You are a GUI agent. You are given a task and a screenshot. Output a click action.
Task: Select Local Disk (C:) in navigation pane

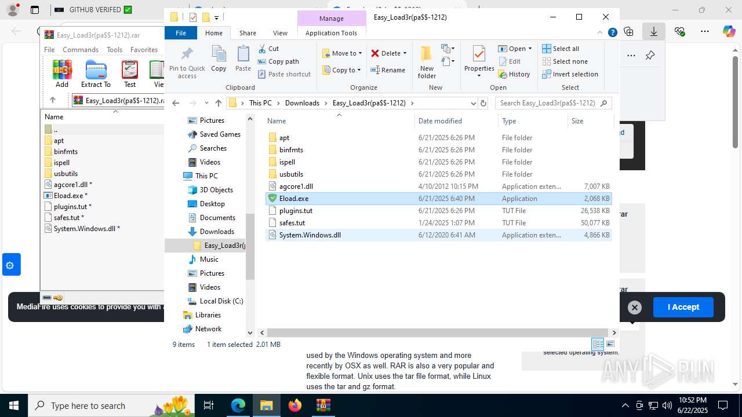pos(221,301)
